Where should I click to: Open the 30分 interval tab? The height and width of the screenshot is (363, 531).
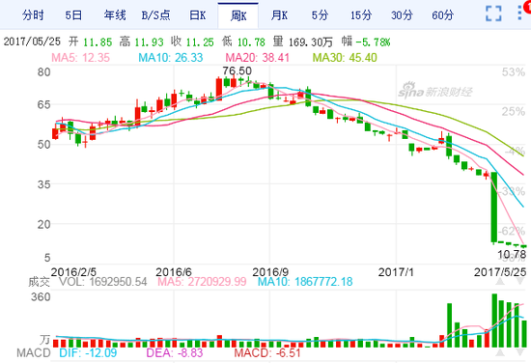402,15
